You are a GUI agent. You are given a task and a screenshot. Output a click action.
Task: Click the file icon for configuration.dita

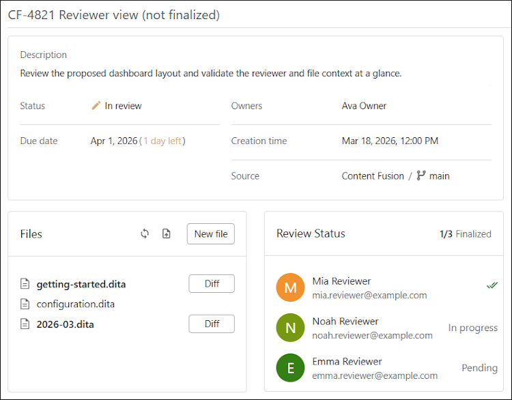tap(25, 304)
